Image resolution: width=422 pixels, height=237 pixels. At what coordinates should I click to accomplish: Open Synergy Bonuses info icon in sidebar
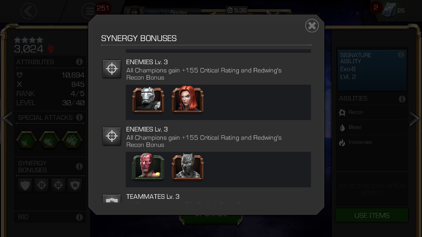(x=79, y=166)
